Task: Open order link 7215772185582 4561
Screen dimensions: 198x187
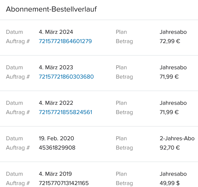Action: [x=66, y=112]
